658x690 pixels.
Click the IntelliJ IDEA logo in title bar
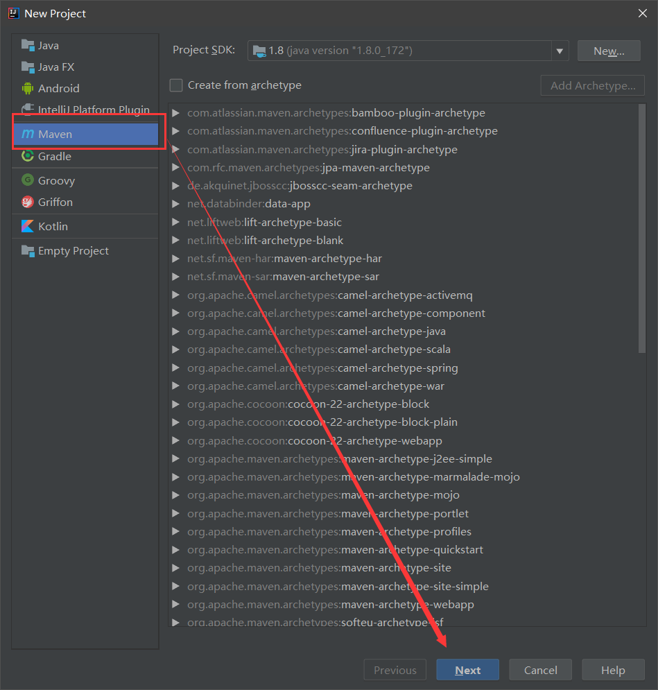click(x=14, y=13)
